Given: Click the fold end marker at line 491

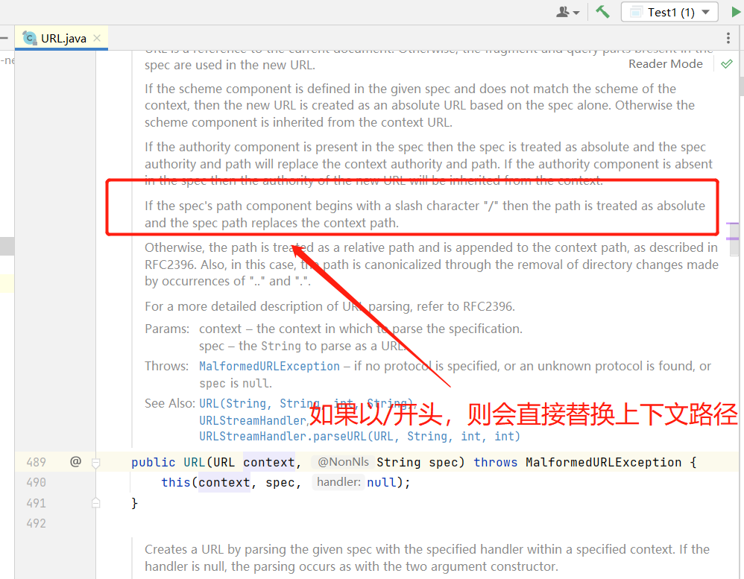Looking at the screenshot, I should click(96, 503).
